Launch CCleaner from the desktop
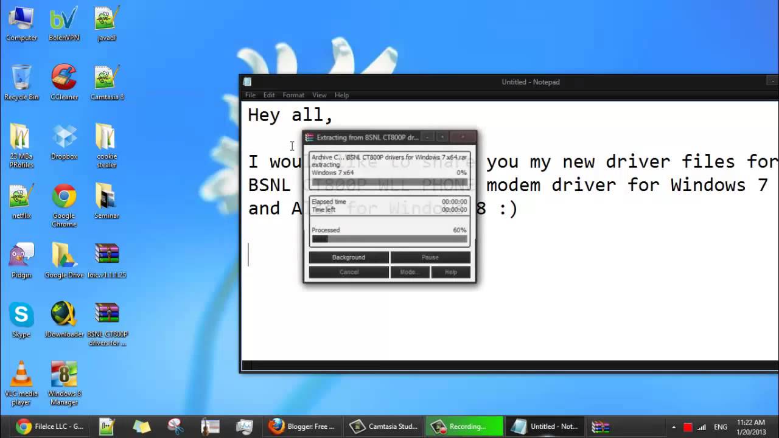 click(x=64, y=83)
